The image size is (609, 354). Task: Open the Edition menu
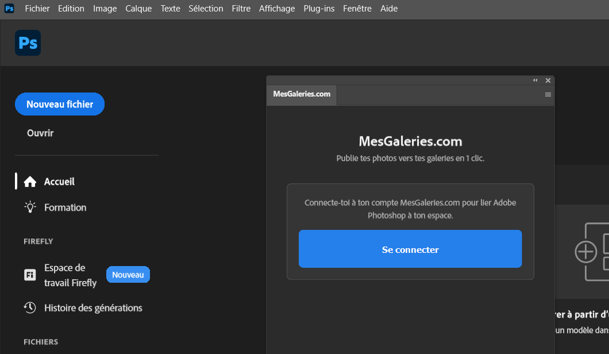point(71,9)
